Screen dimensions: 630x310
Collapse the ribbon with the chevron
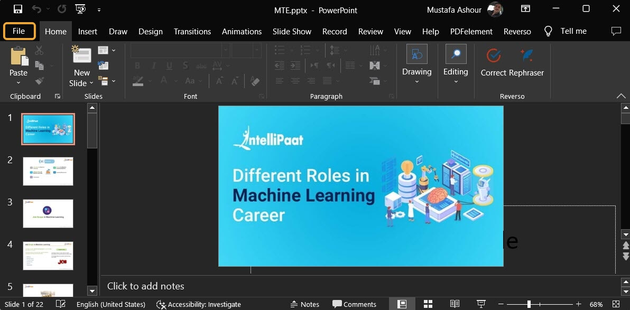(620, 96)
